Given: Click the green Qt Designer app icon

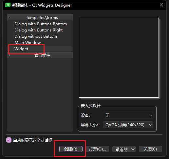Looking at the screenshot, I should [x=8, y=5].
